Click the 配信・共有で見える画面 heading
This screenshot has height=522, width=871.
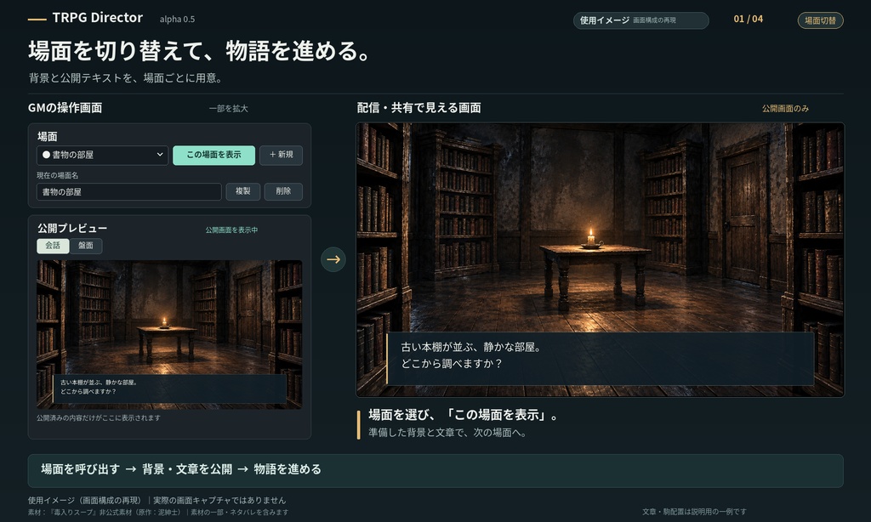pyautogui.click(x=418, y=108)
